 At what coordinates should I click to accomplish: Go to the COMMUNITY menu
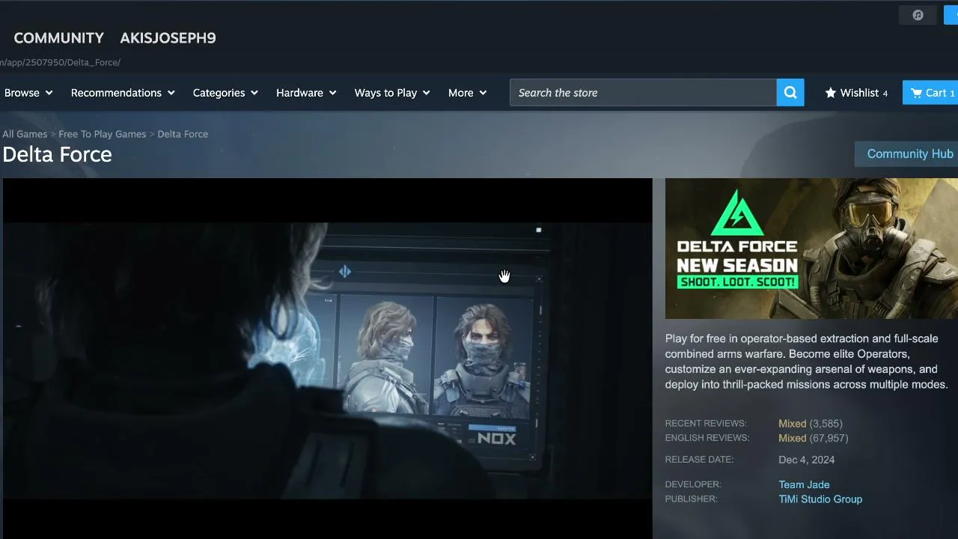coord(59,38)
